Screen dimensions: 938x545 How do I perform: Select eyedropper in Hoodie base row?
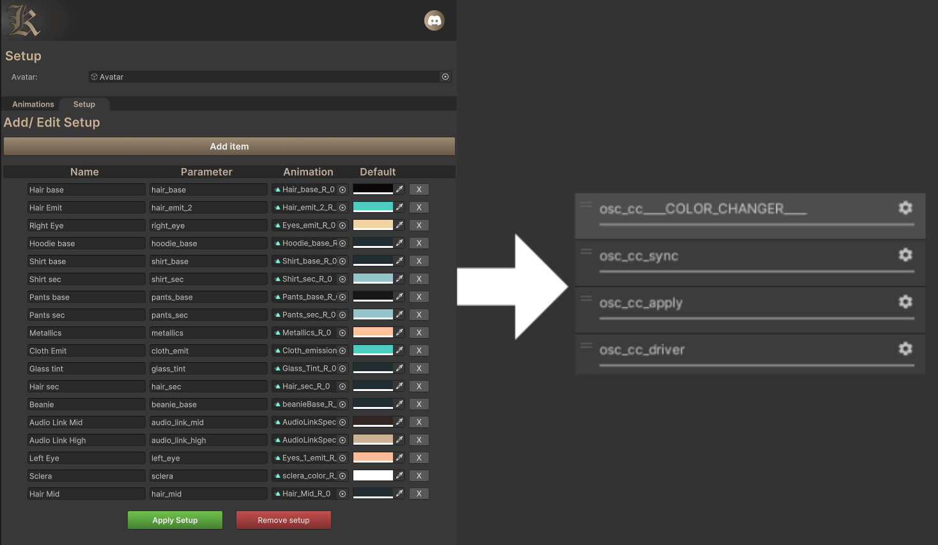click(399, 243)
